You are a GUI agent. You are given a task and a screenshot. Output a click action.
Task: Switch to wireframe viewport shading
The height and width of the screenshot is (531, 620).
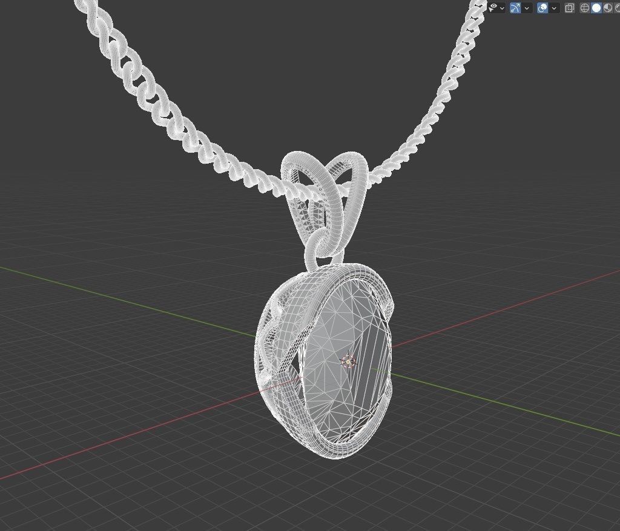[x=584, y=8]
